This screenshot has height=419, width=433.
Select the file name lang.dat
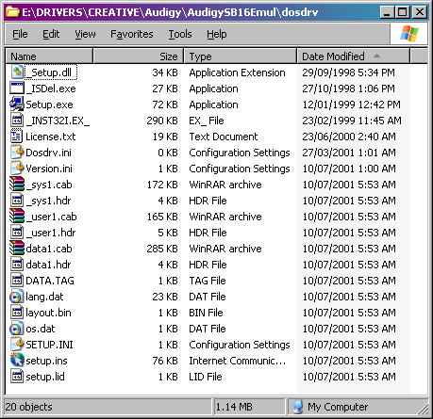44,297
